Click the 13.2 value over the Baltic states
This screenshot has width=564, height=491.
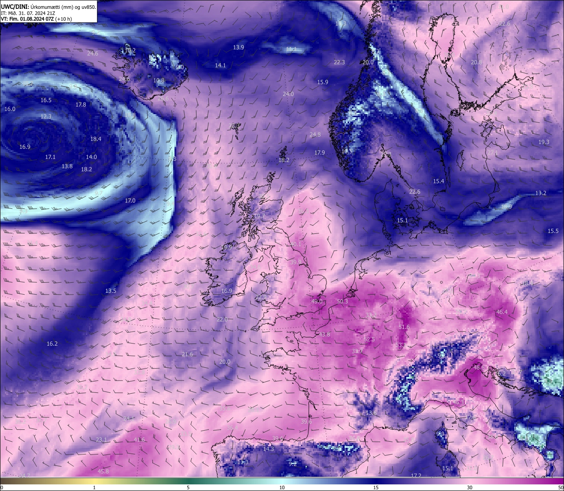coord(541,193)
